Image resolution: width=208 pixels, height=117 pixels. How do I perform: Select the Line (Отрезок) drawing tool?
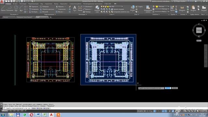tap(3, 8)
